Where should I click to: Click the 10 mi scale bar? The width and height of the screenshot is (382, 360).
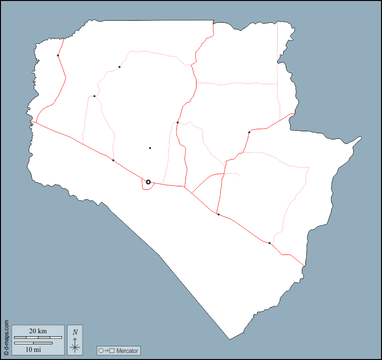coord(33,343)
